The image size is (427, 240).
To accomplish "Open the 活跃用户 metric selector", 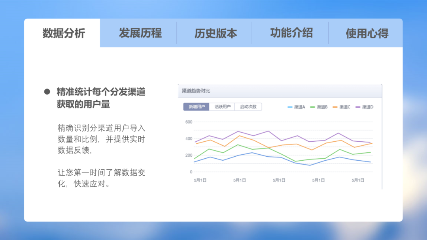I will point(223,107).
